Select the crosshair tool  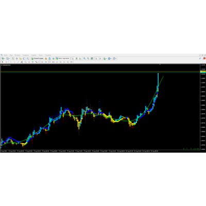tap(6, 62)
